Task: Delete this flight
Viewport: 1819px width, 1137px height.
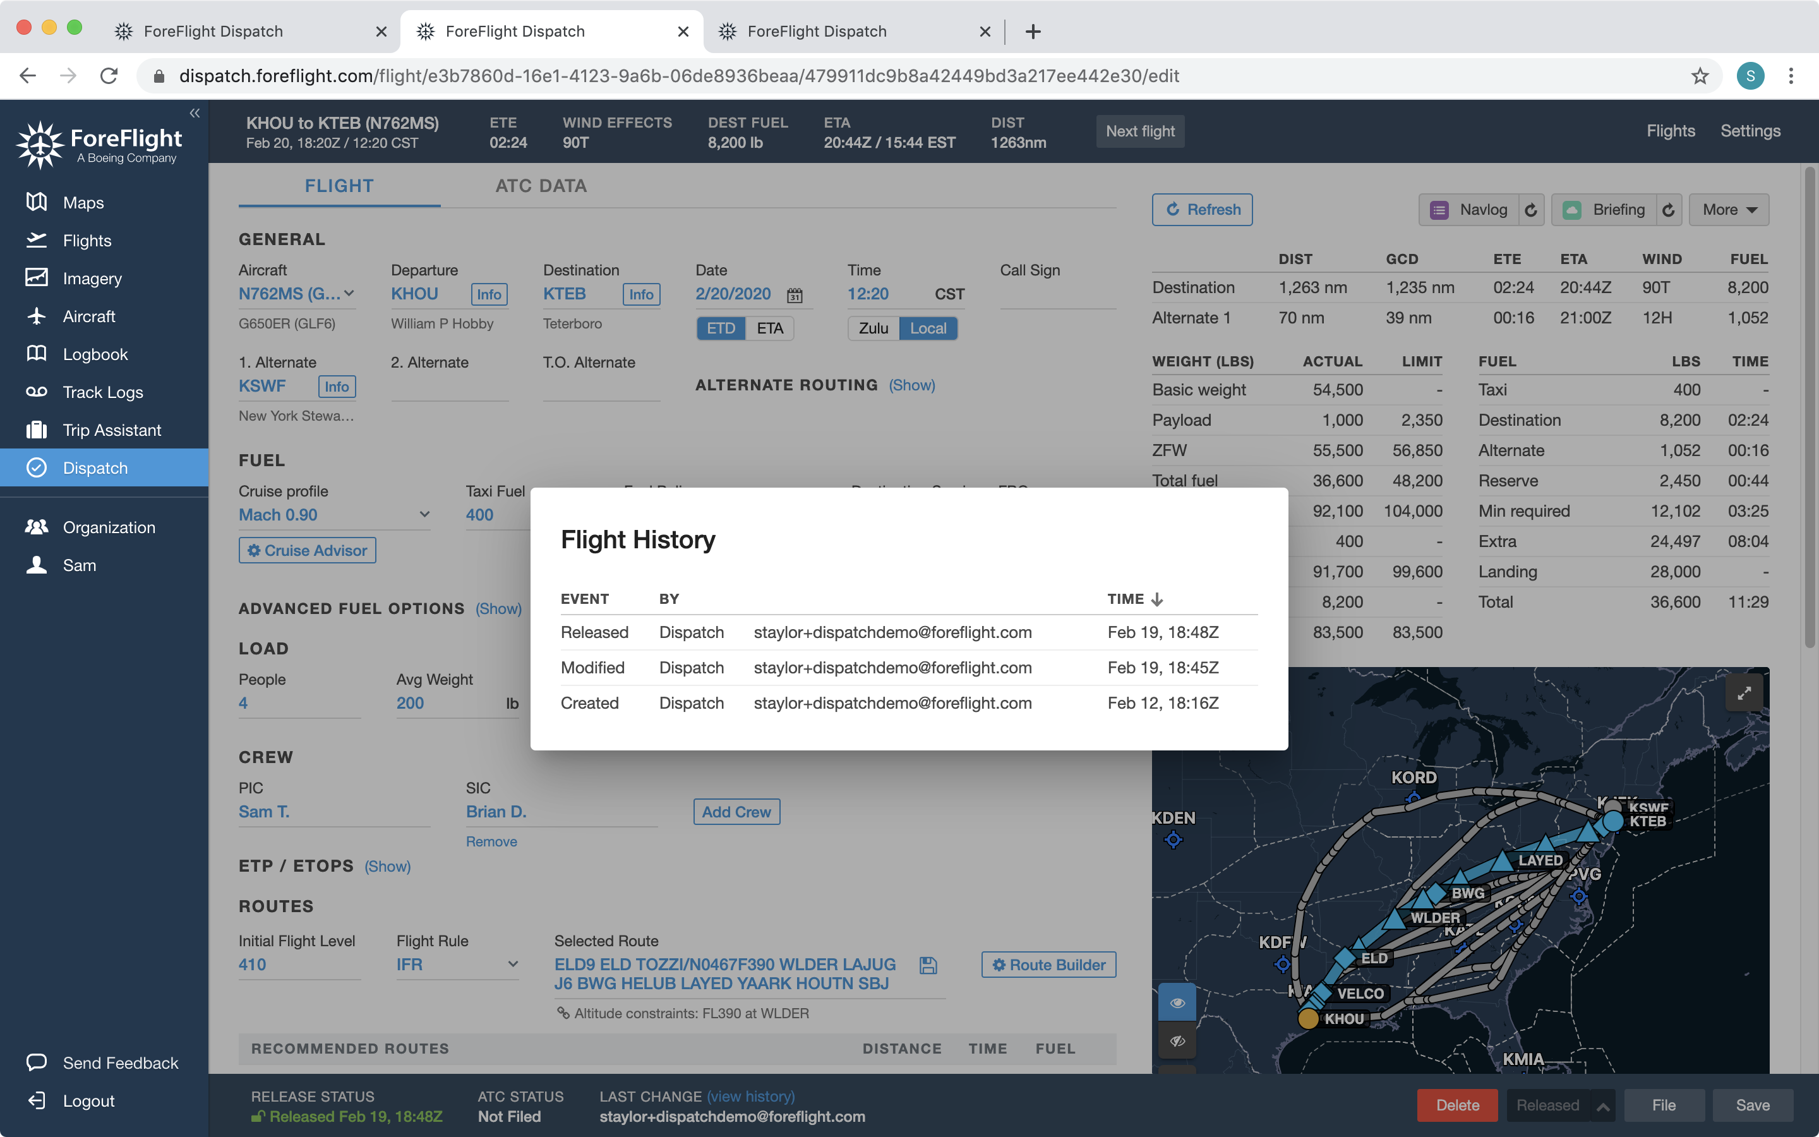Action: pos(1458,1105)
